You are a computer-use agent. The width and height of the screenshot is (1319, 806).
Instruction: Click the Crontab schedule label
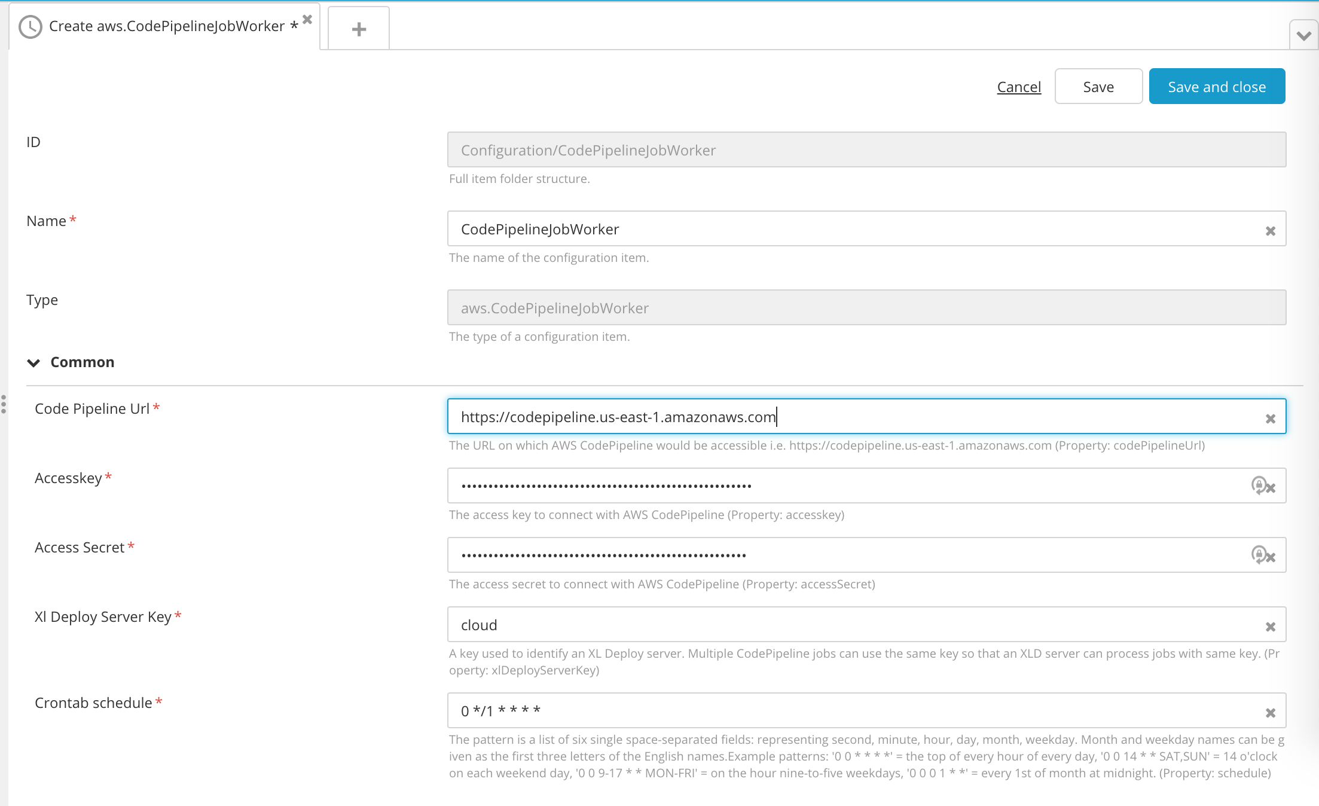(93, 703)
